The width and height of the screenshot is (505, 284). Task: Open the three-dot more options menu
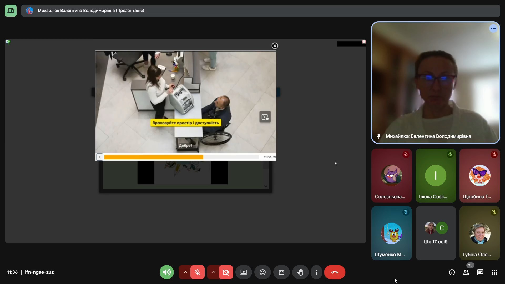[x=316, y=272]
